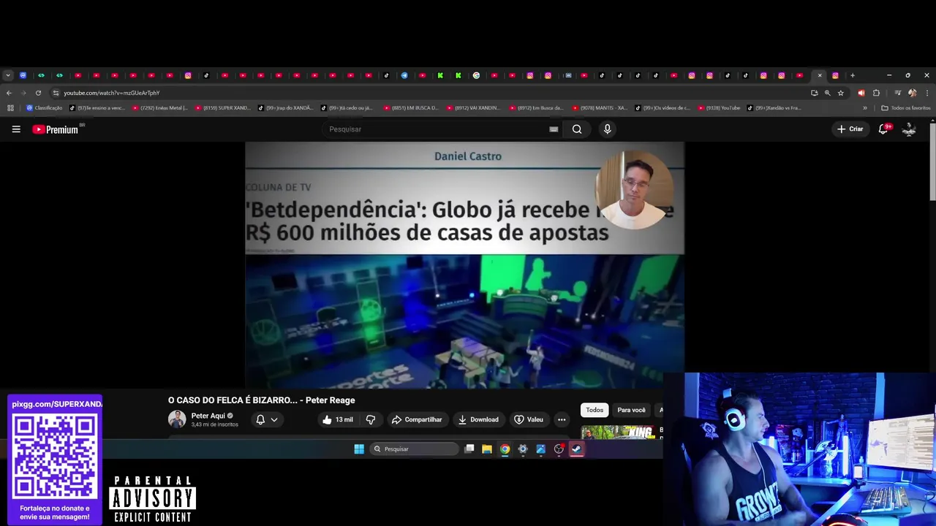Image resolution: width=936 pixels, height=526 pixels.
Task: Open Peter Aqui channel avatar
Action: click(177, 419)
